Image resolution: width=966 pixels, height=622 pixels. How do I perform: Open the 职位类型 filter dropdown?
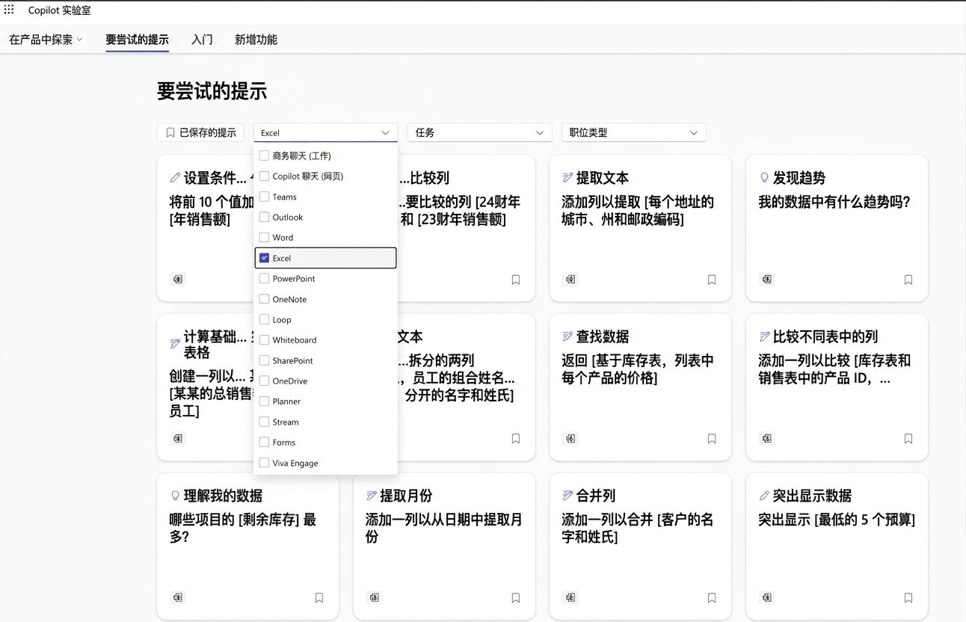coord(633,132)
